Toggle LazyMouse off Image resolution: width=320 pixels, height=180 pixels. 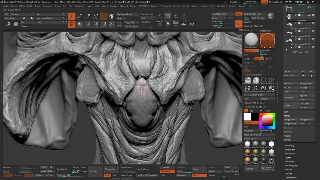(251, 51)
